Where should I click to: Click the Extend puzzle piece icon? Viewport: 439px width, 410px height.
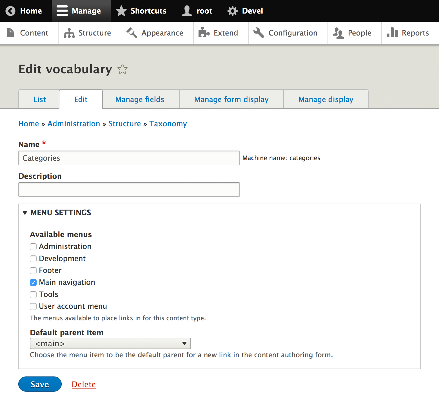tap(204, 33)
